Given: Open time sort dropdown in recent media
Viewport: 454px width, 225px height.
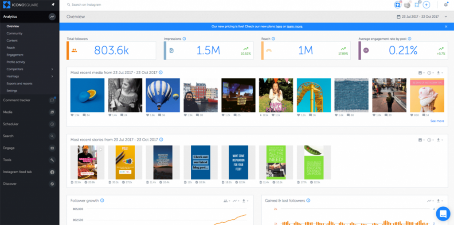Looking at the screenshot, I should coord(431,73).
